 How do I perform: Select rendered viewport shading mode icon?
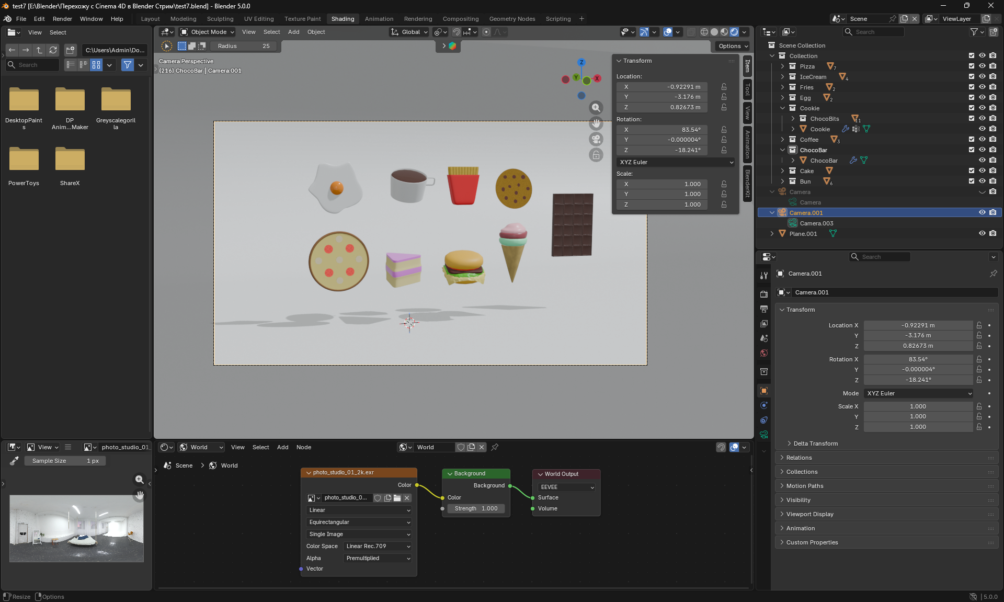734,32
